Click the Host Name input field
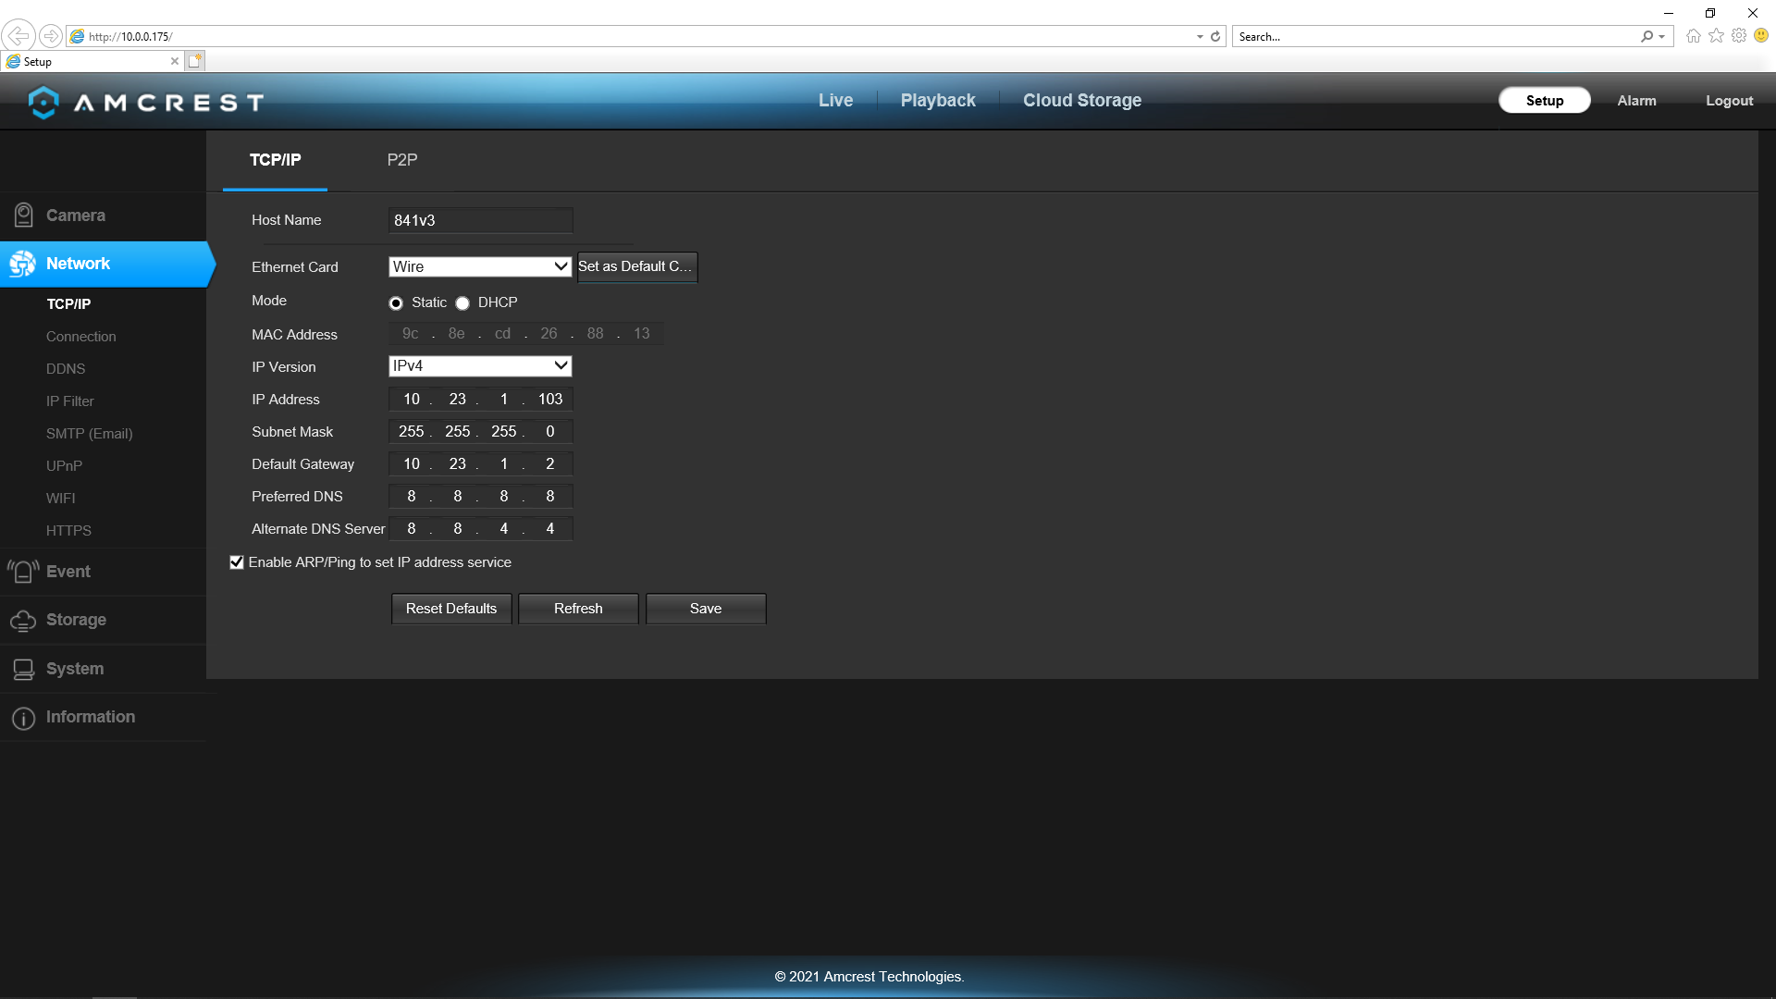Viewport: 1776px width, 999px height. point(481,220)
